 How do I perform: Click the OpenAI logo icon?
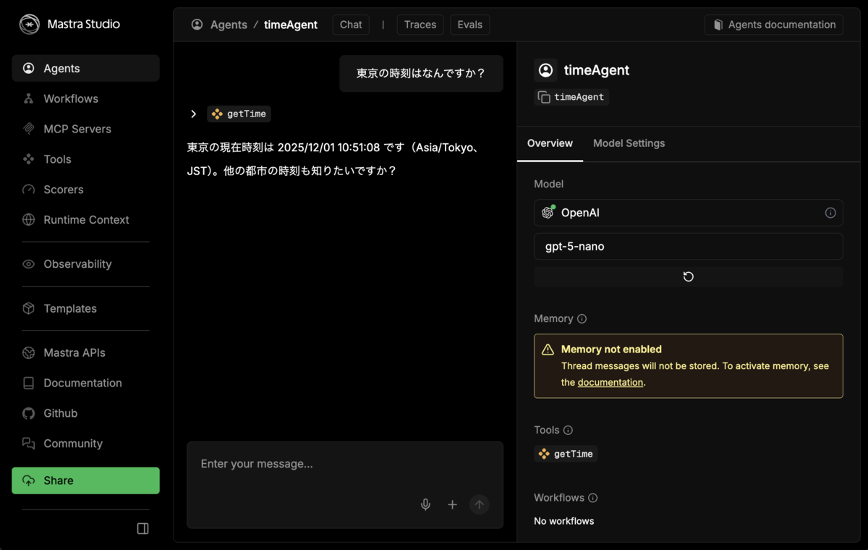tap(548, 213)
